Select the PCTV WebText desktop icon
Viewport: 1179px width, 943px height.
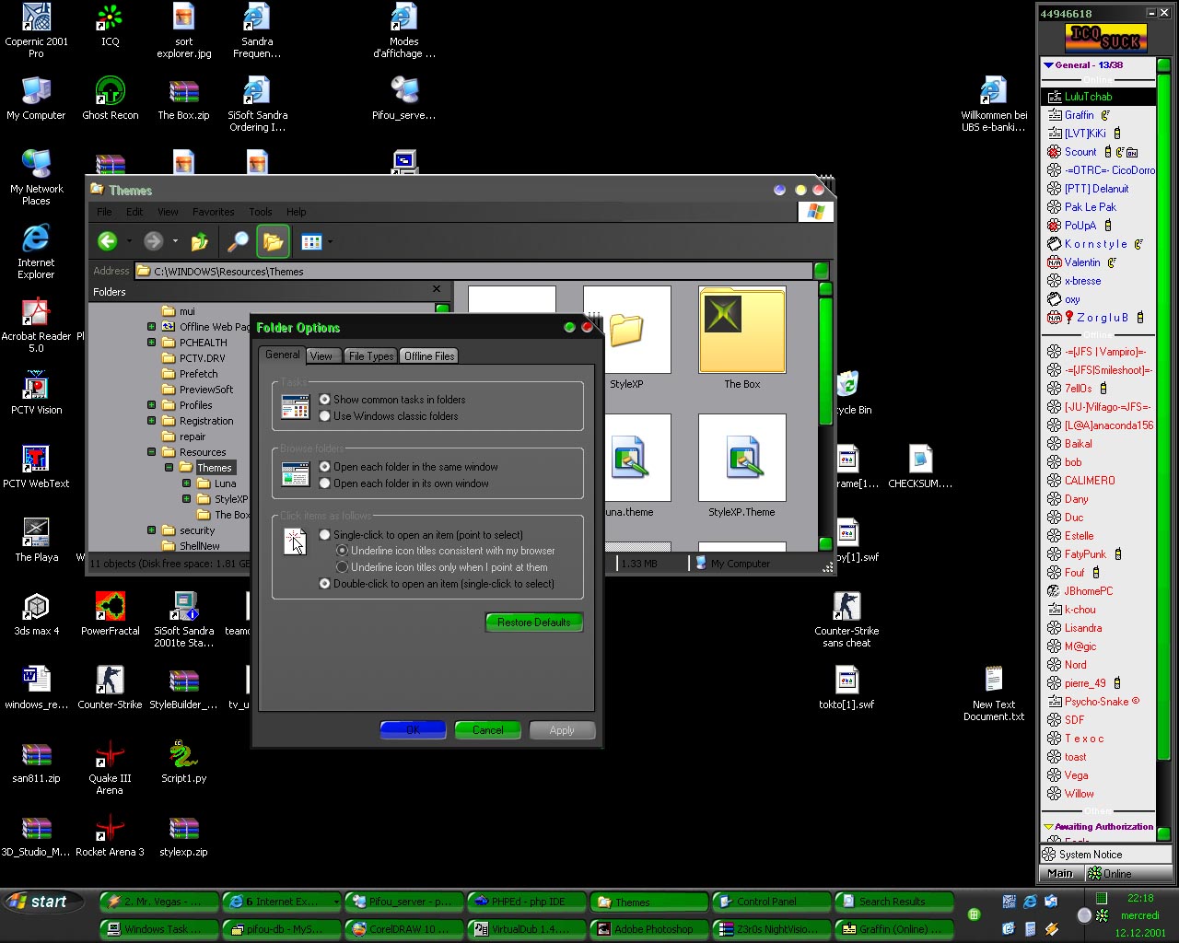point(36,466)
